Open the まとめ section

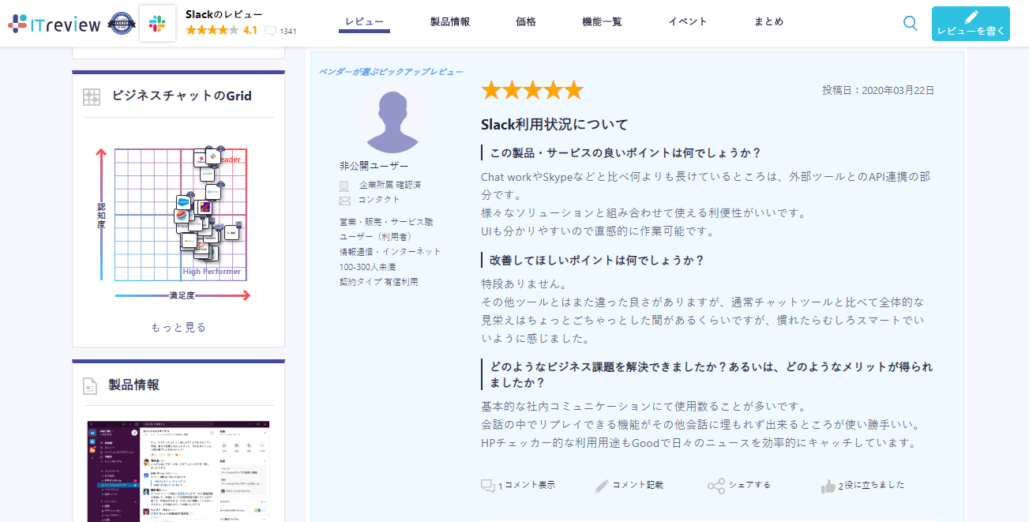[768, 23]
